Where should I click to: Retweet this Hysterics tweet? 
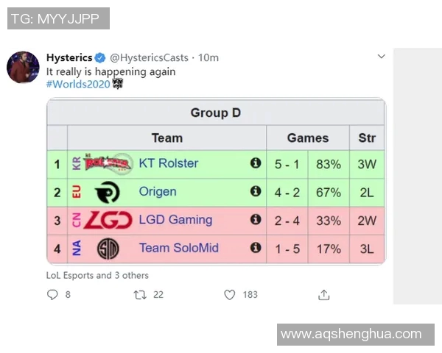click(x=139, y=295)
